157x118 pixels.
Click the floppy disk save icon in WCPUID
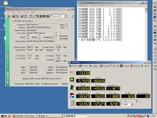click(x=13, y=16)
